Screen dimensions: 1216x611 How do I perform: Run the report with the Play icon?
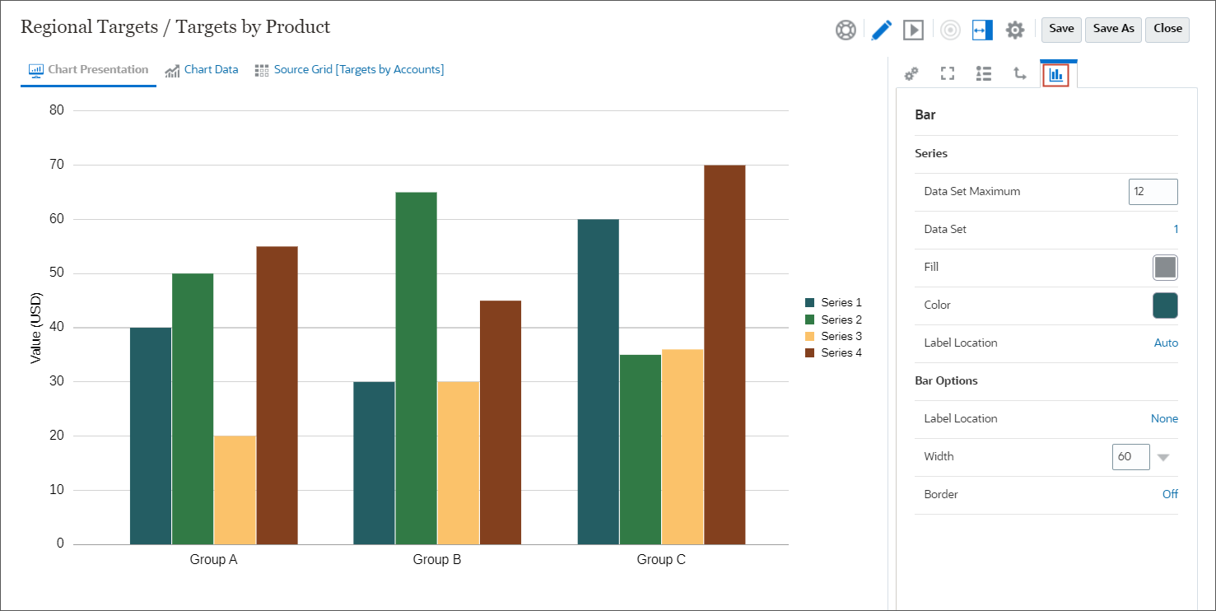click(914, 30)
